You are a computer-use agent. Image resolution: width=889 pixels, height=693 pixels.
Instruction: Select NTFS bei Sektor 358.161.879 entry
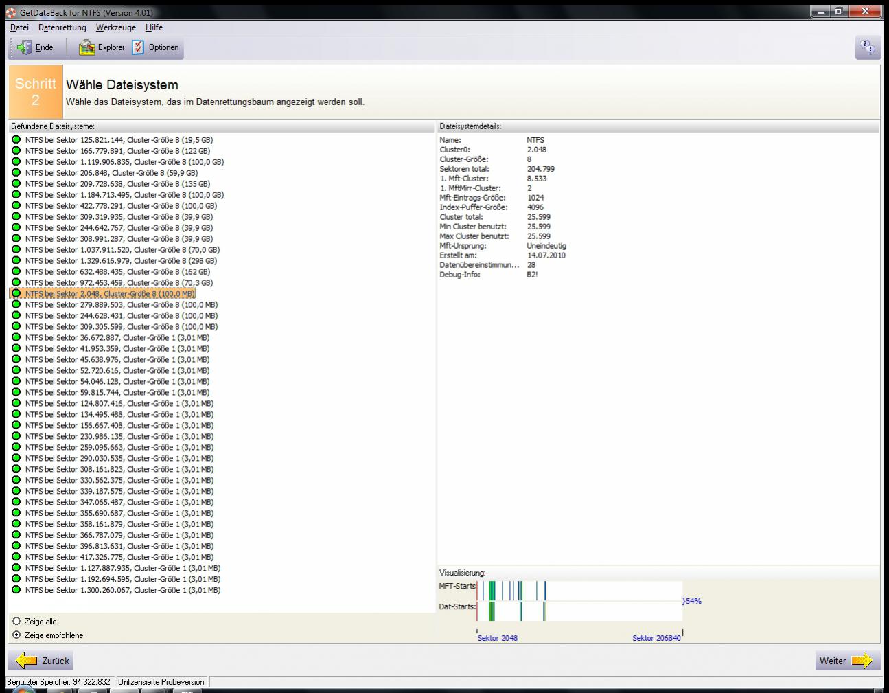(x=119, y=525)
